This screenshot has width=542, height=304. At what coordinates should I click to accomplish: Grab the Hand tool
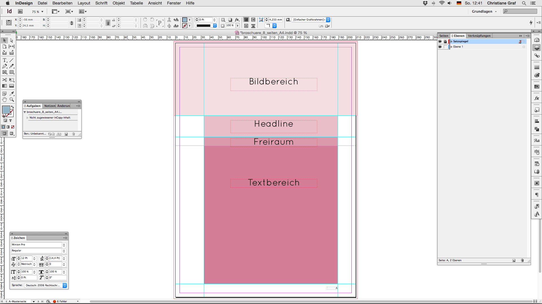coord(5,99)
